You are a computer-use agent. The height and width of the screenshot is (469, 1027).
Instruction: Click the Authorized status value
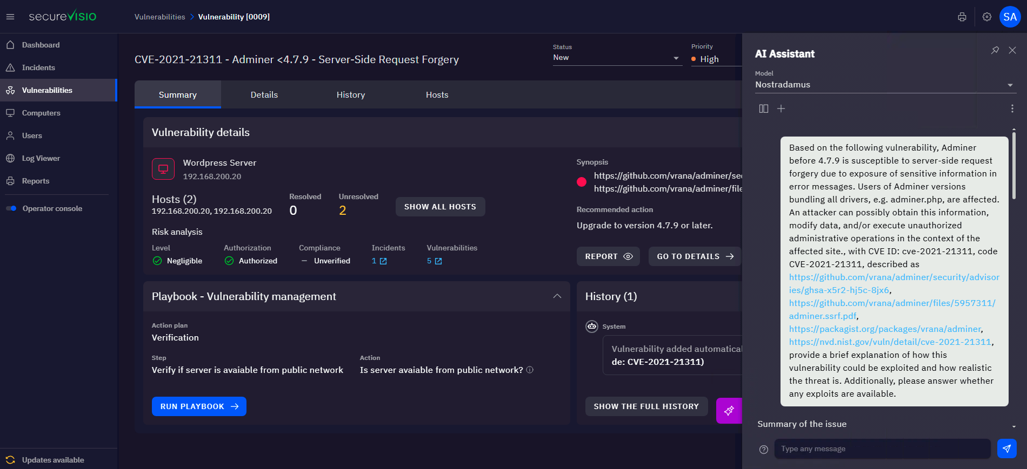(x=258, y=261)
